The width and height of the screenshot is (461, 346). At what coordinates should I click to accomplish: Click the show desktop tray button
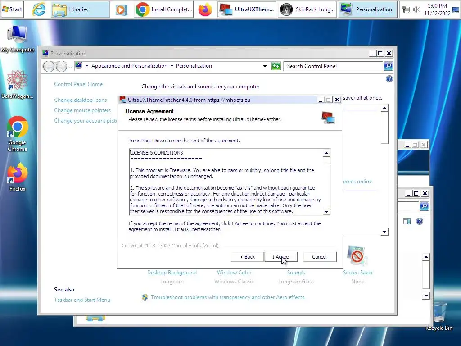[x=456, y=10]
